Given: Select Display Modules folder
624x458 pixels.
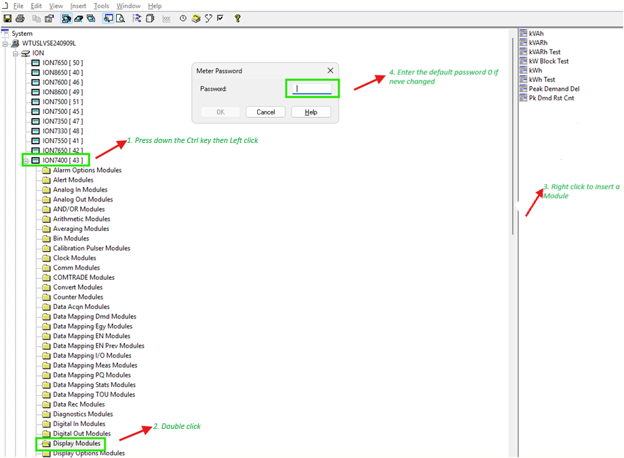Looking at the screenshot, I should tap(77, 443).
